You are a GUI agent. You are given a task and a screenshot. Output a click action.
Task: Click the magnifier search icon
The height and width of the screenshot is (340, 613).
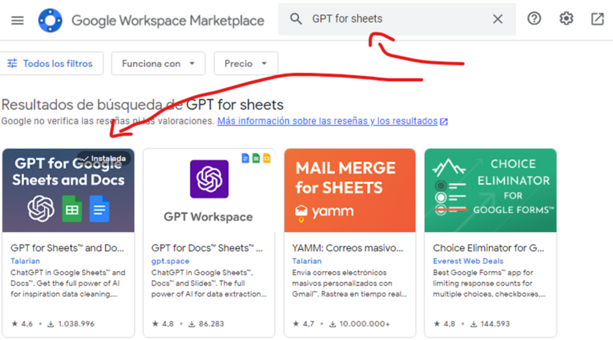(296, 19)
